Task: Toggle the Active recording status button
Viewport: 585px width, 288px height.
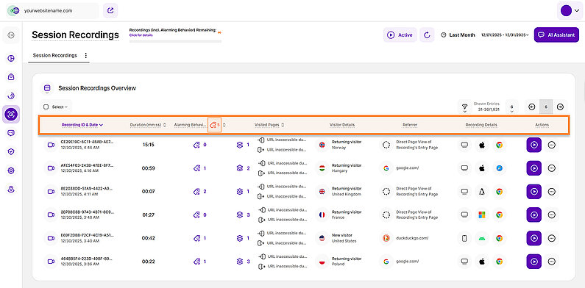Action: pyautogui.click(x=400, y=35)
